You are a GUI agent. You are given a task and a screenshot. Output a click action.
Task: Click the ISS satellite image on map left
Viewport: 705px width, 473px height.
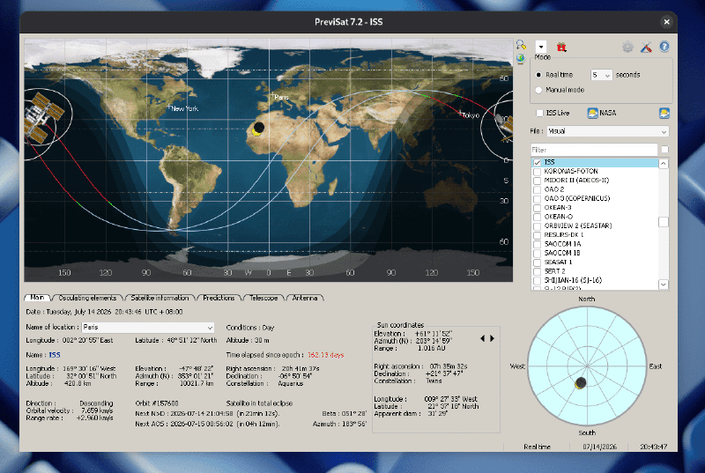(42, 119)
